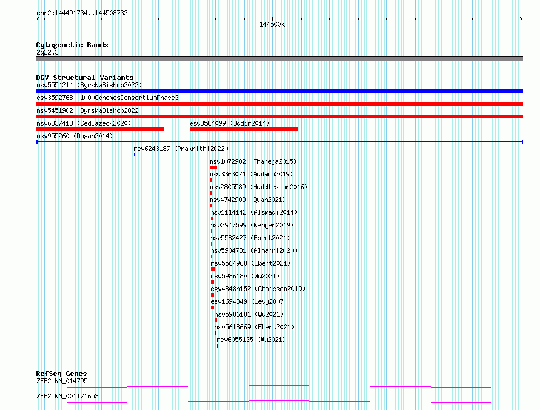Viewport: 540px width, 410px height.
Task: Open the ZEB2|NM_001171653 gene label
Action: [67, 396]
